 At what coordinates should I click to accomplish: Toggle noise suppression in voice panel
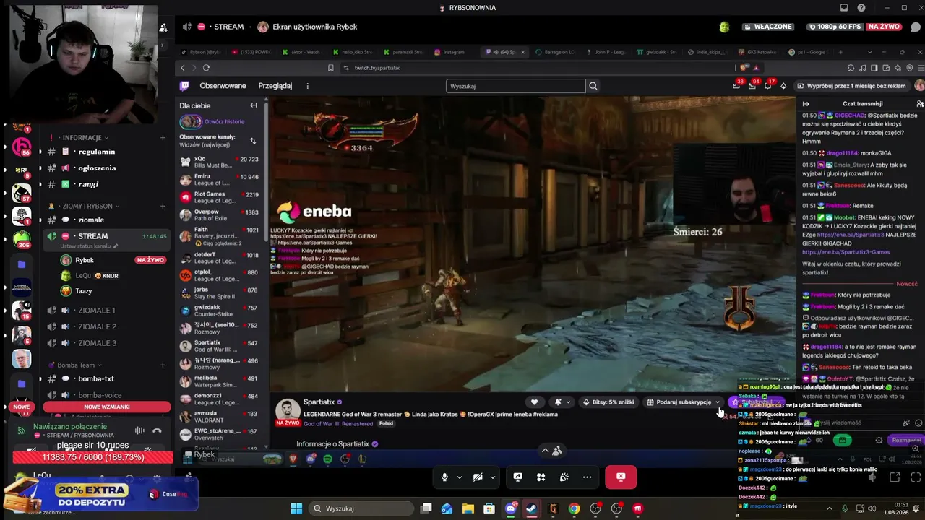(139, 431)
